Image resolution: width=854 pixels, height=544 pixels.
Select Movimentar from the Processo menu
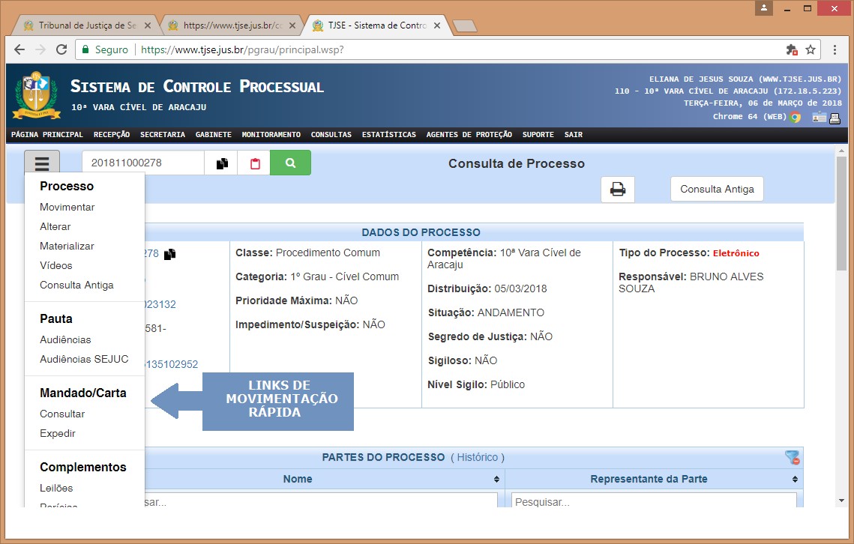[x=67, y=207]
